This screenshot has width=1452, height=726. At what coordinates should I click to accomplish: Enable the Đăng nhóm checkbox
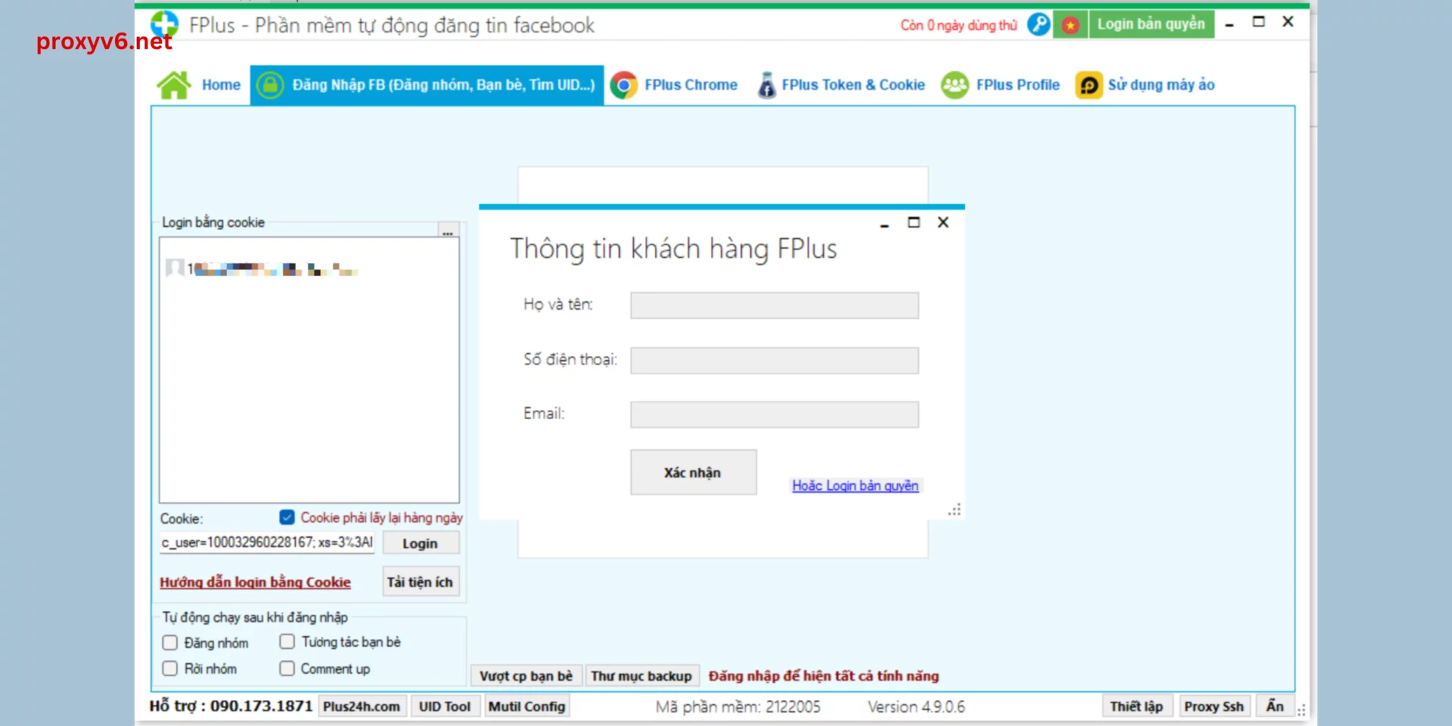tap(170, 642)
